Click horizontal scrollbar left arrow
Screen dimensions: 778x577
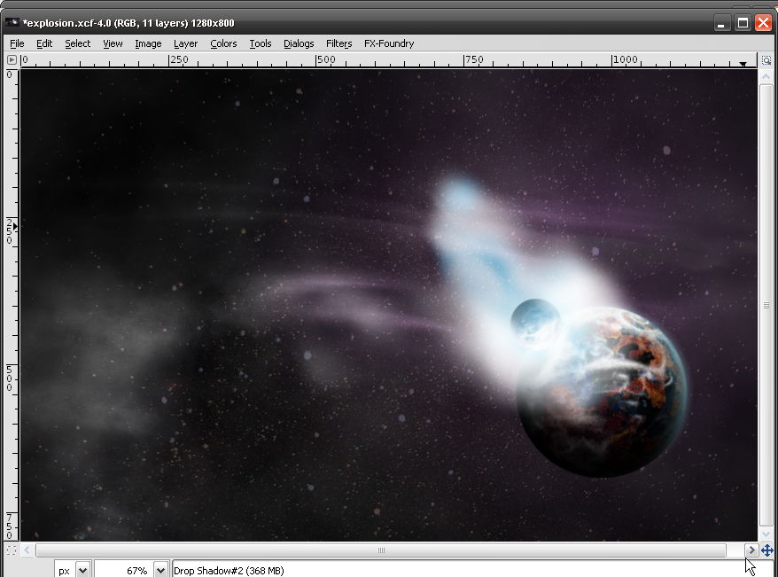[27, 550]
